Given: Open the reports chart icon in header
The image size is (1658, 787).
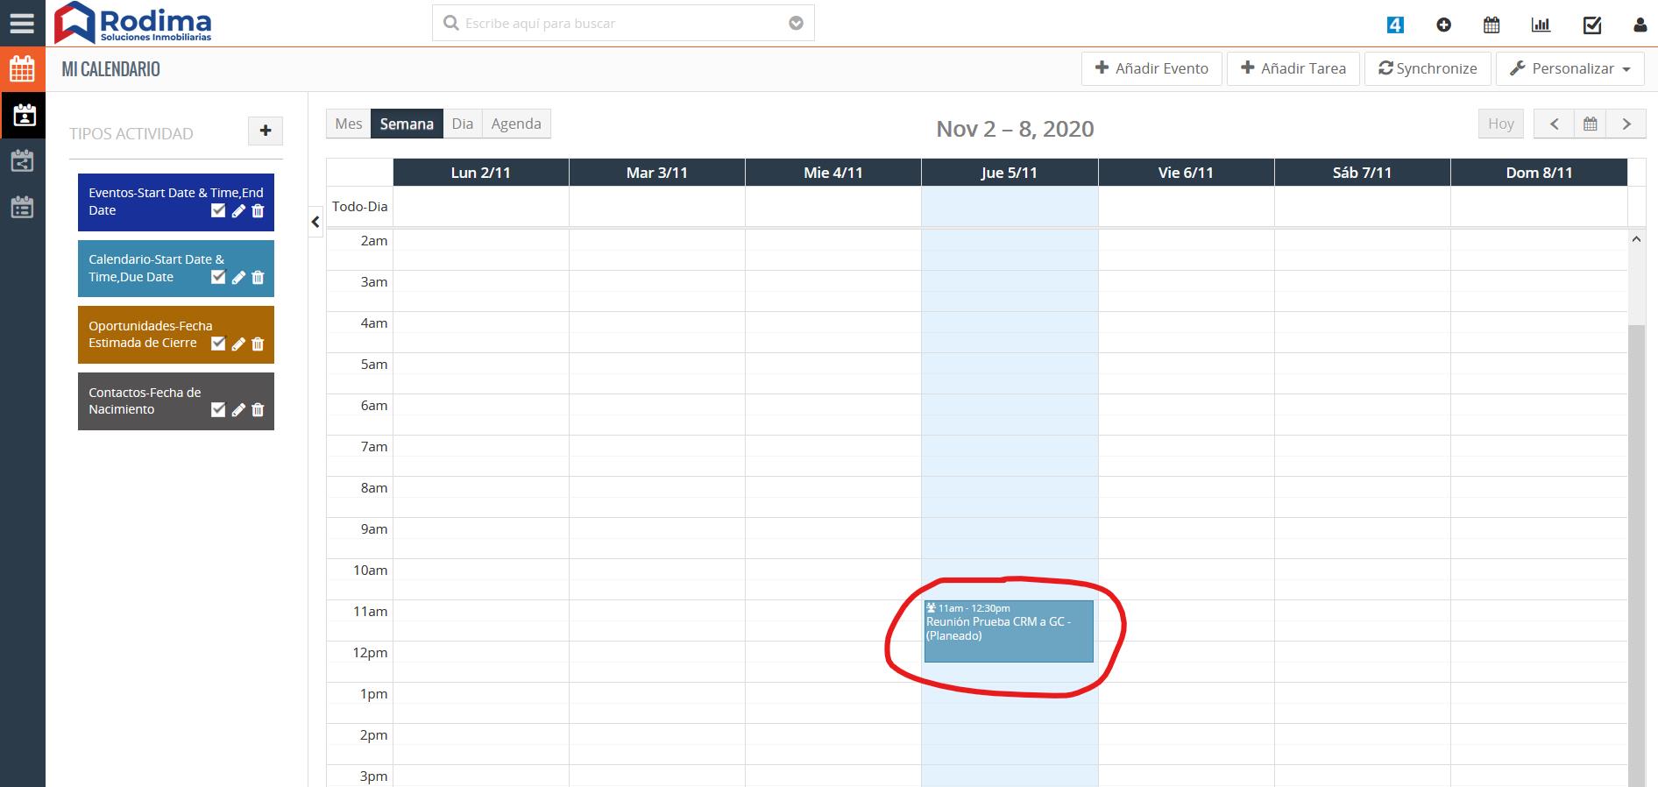Looking at the screenshot, I should tap(1541, 25).
